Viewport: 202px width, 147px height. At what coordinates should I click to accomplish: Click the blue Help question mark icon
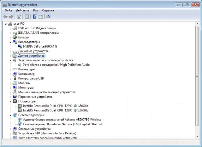tap(35, 16)
